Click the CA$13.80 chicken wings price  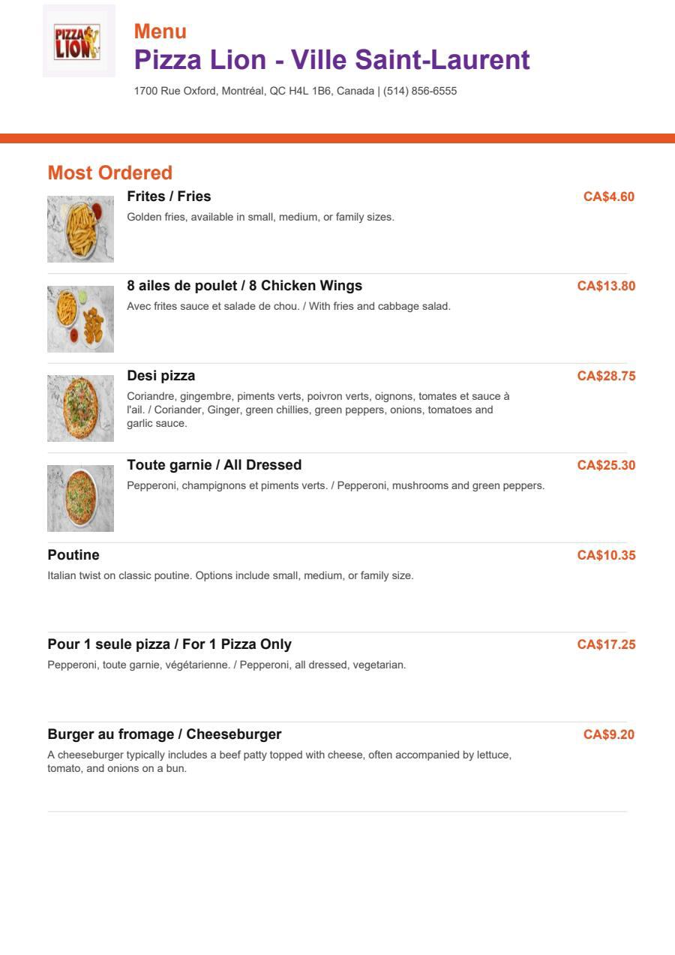[606, 287]
